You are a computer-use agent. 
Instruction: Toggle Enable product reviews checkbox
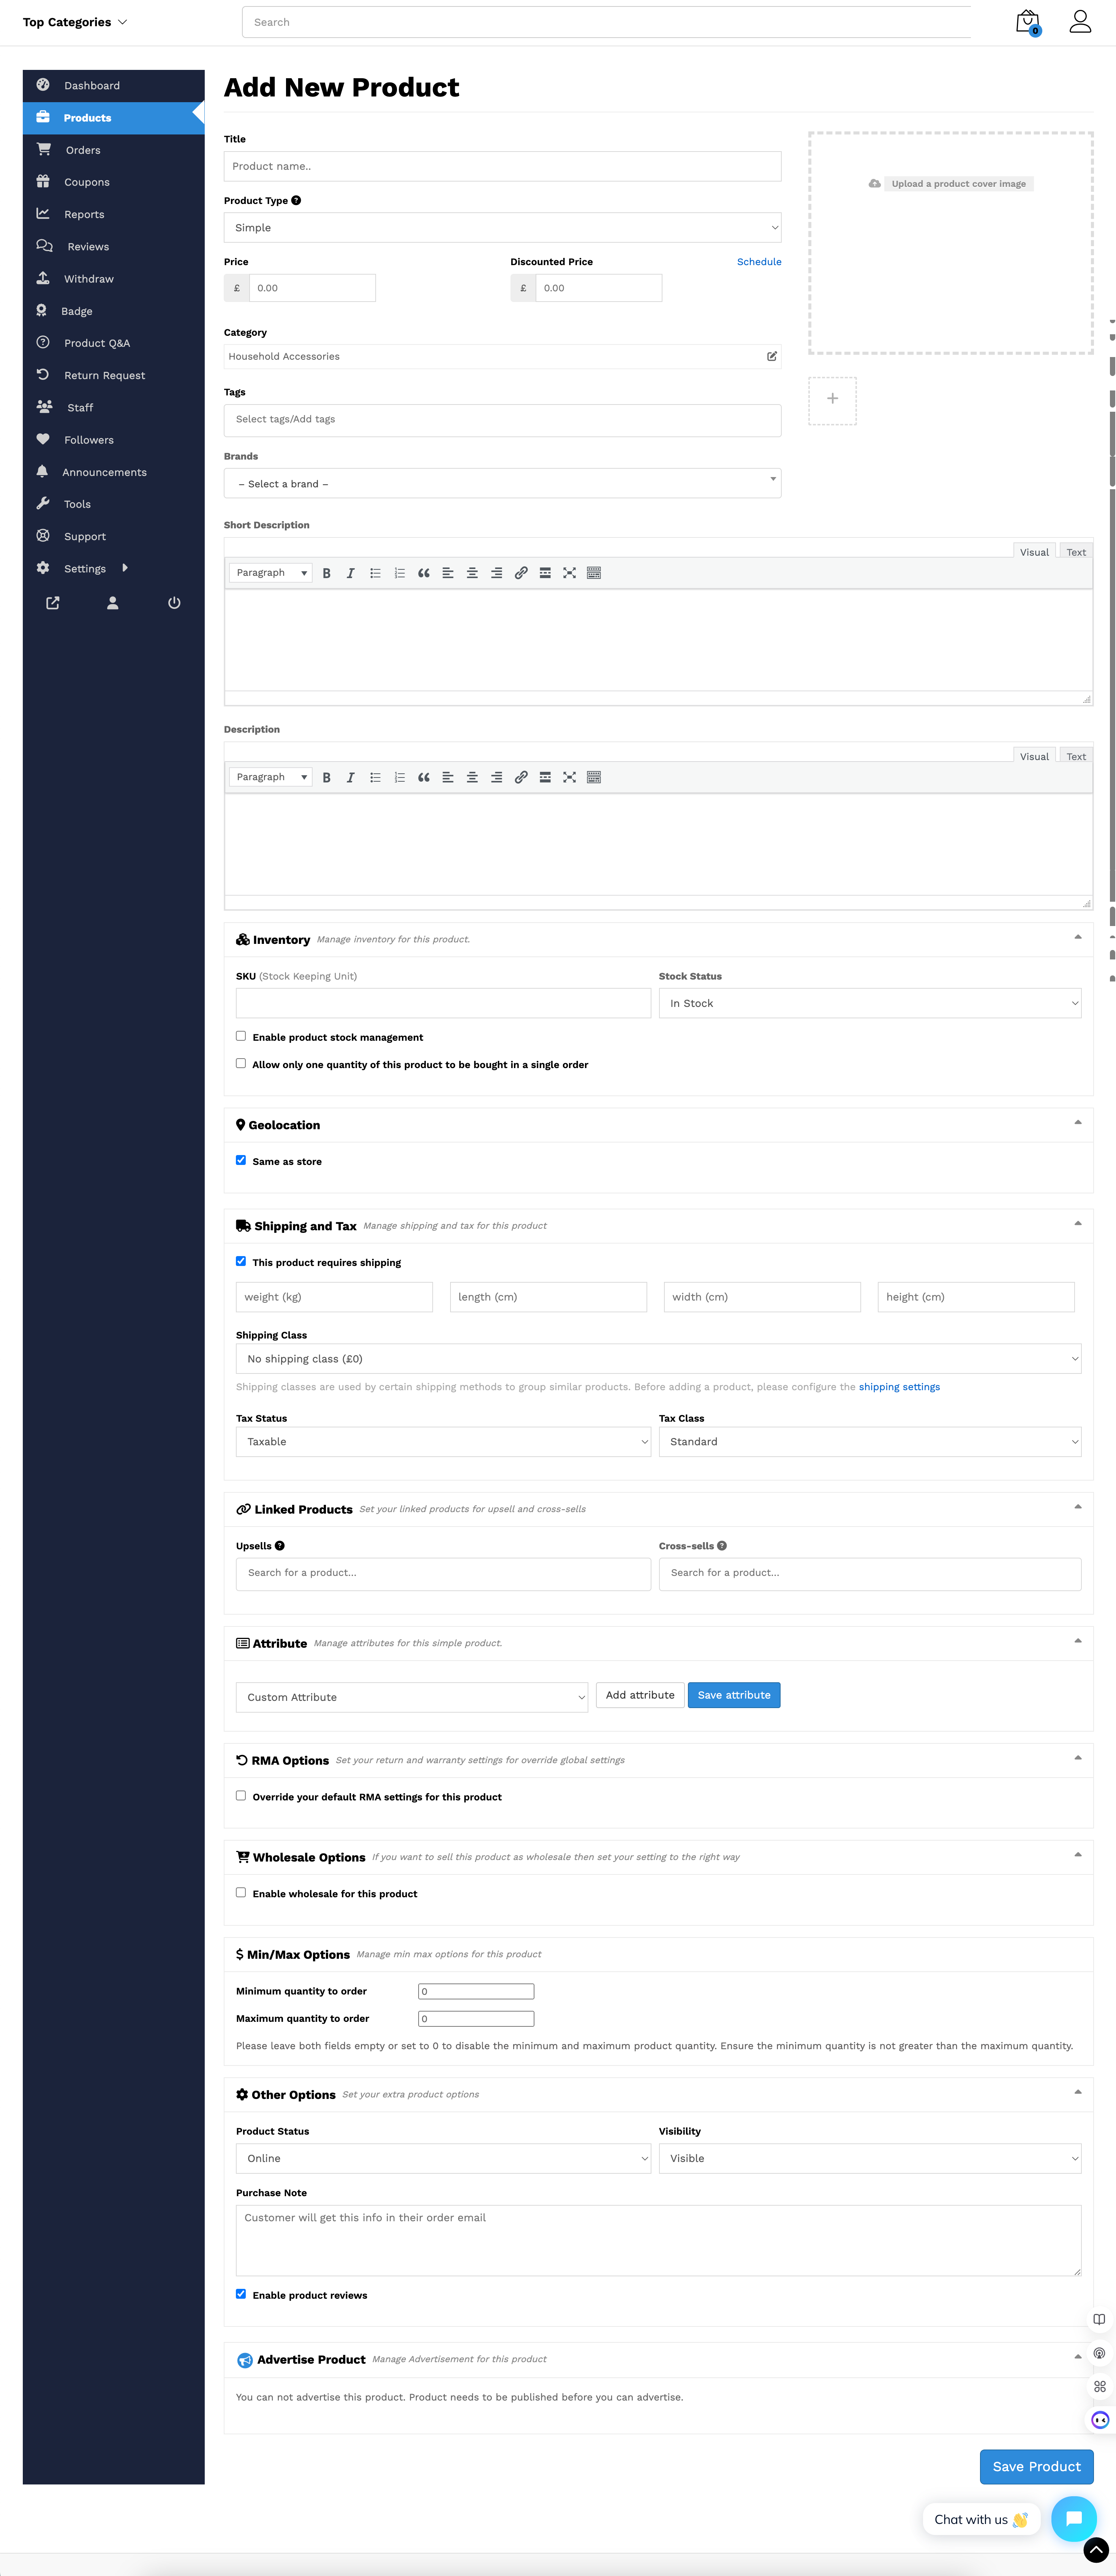pos(241,2294)
